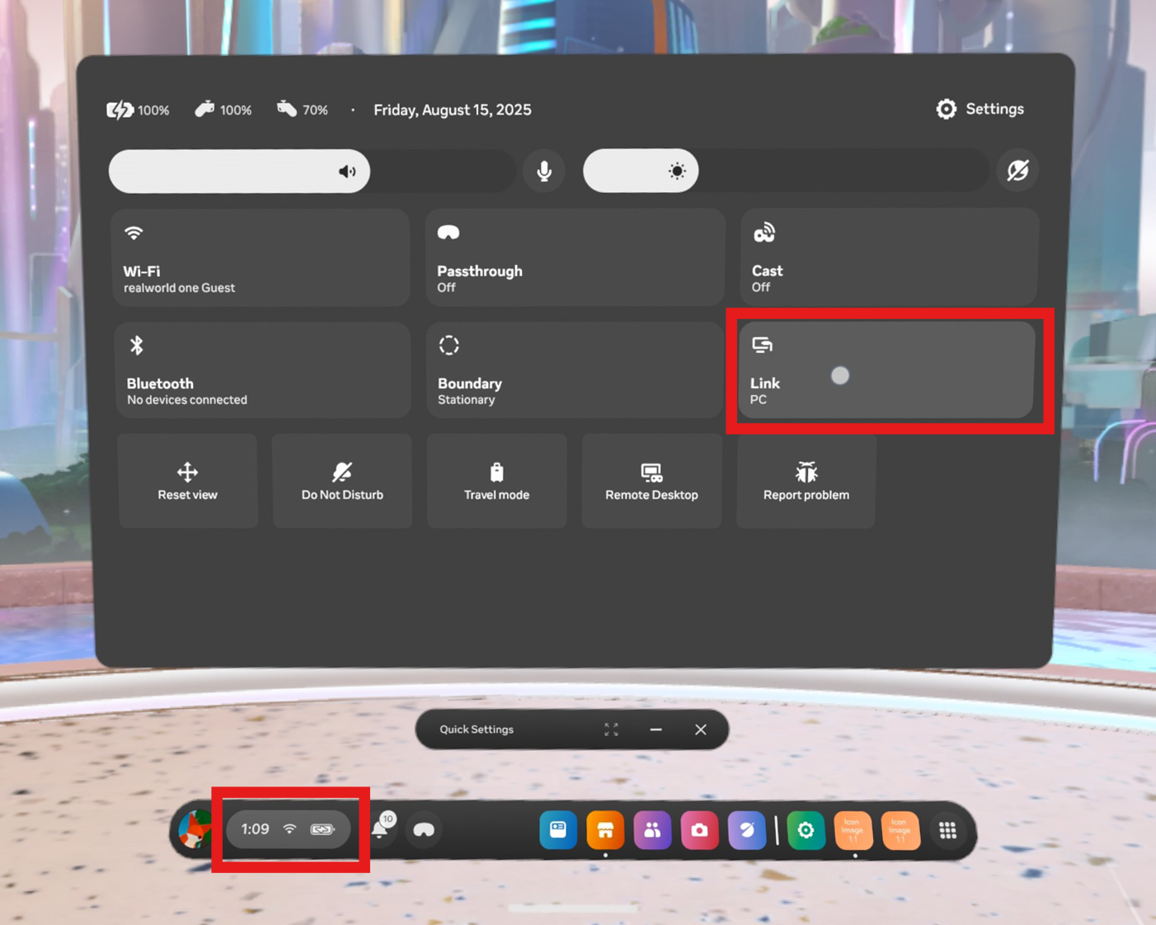Screen dimensions: 1156x925
Task: Turn on Travel mode
Action: pyautogui.click(x=496, y=481)
